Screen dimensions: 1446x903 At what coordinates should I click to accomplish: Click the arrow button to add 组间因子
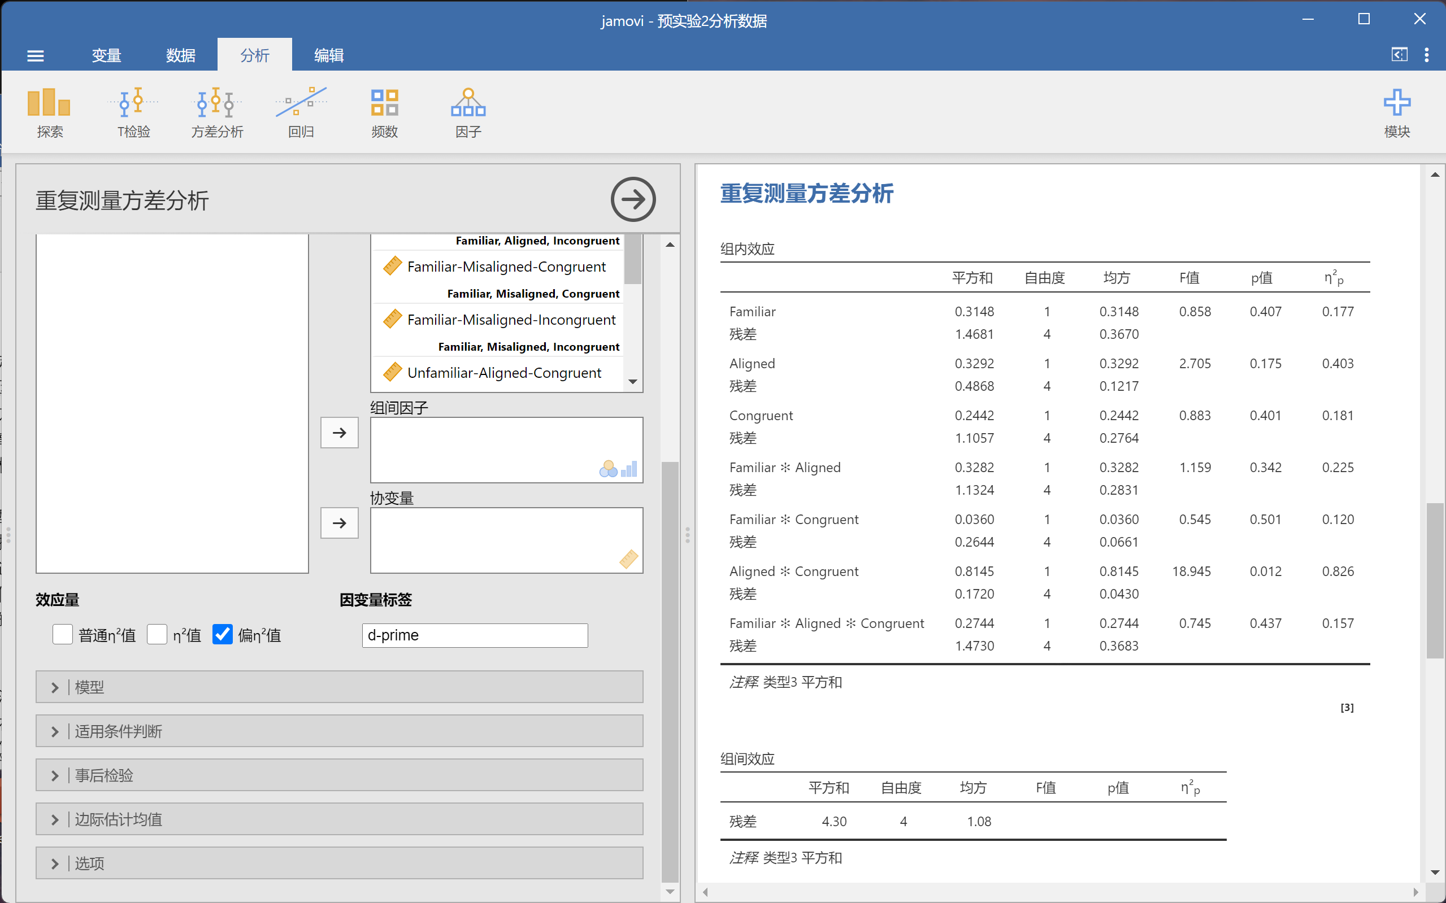(x=340, y=433)
